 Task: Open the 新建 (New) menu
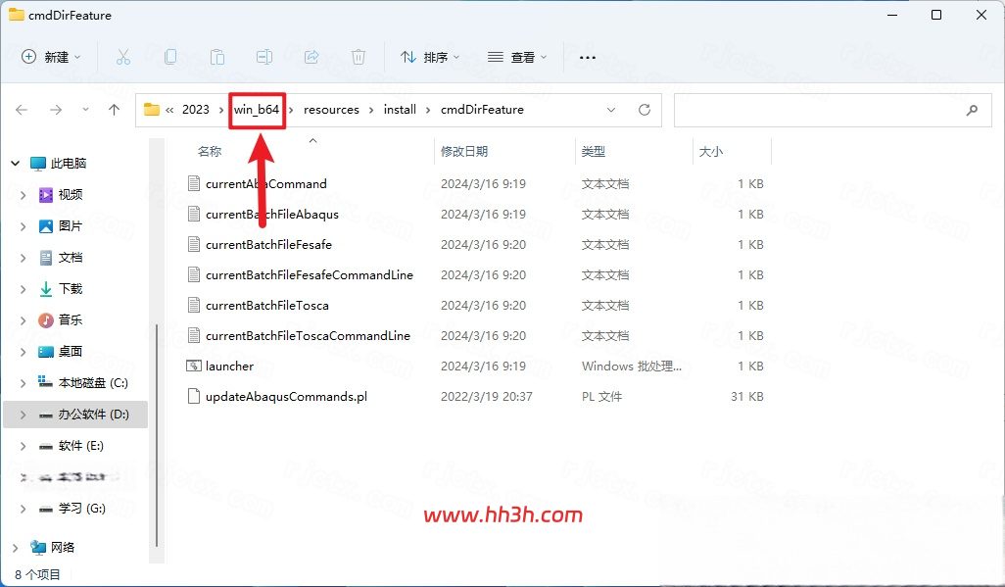51,57
